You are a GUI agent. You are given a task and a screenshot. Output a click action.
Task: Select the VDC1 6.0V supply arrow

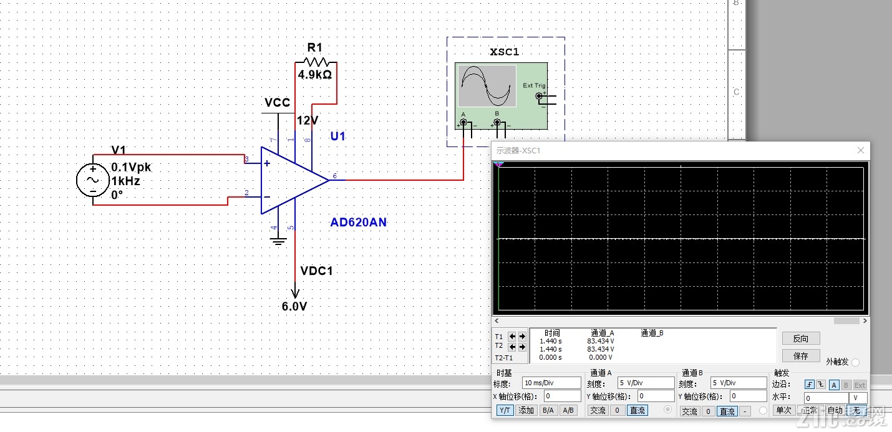(x=294, y=291)
